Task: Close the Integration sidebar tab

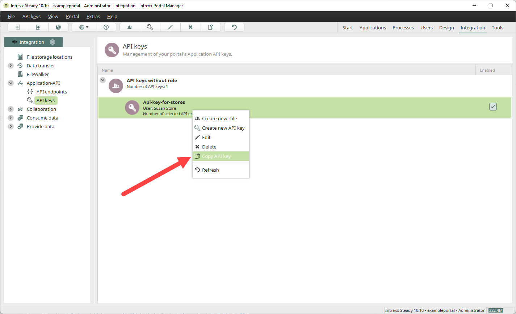Action: pyautogui.click(x=53, y=42)
